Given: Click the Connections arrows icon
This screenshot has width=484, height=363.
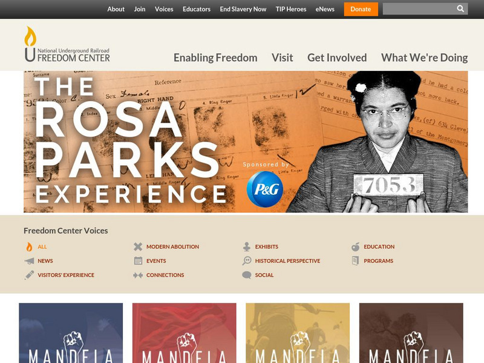Looking at the screenshot, I should point(138,275).
